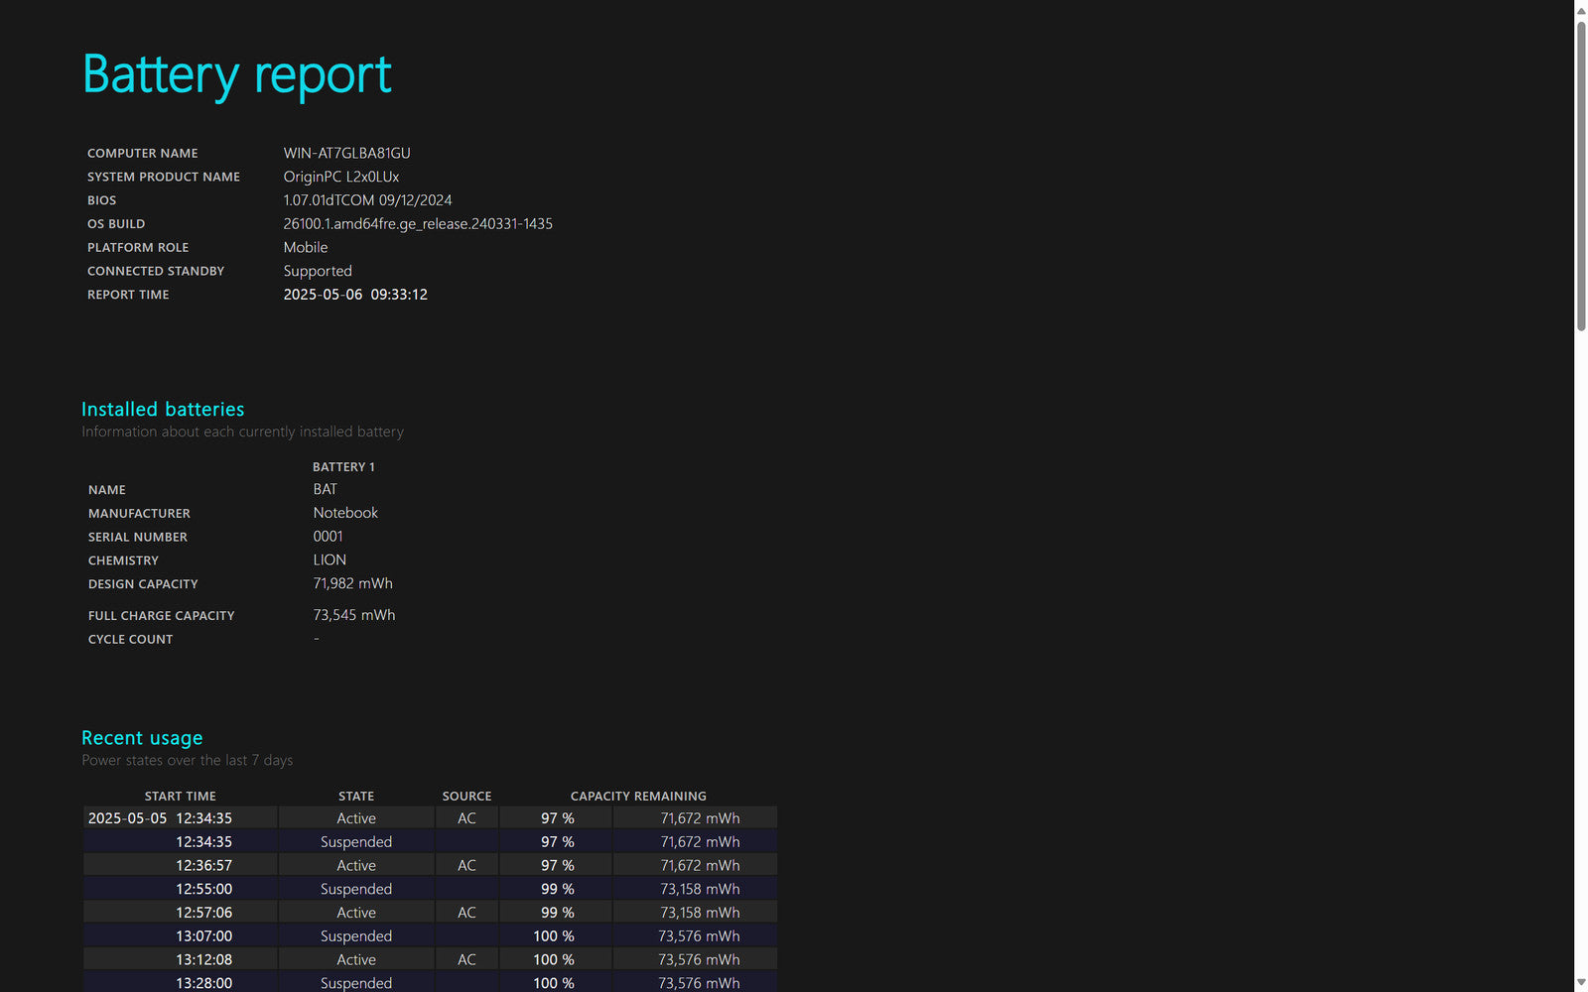Click the design capacity 71,982 mWh value

(x=352, y=583)
